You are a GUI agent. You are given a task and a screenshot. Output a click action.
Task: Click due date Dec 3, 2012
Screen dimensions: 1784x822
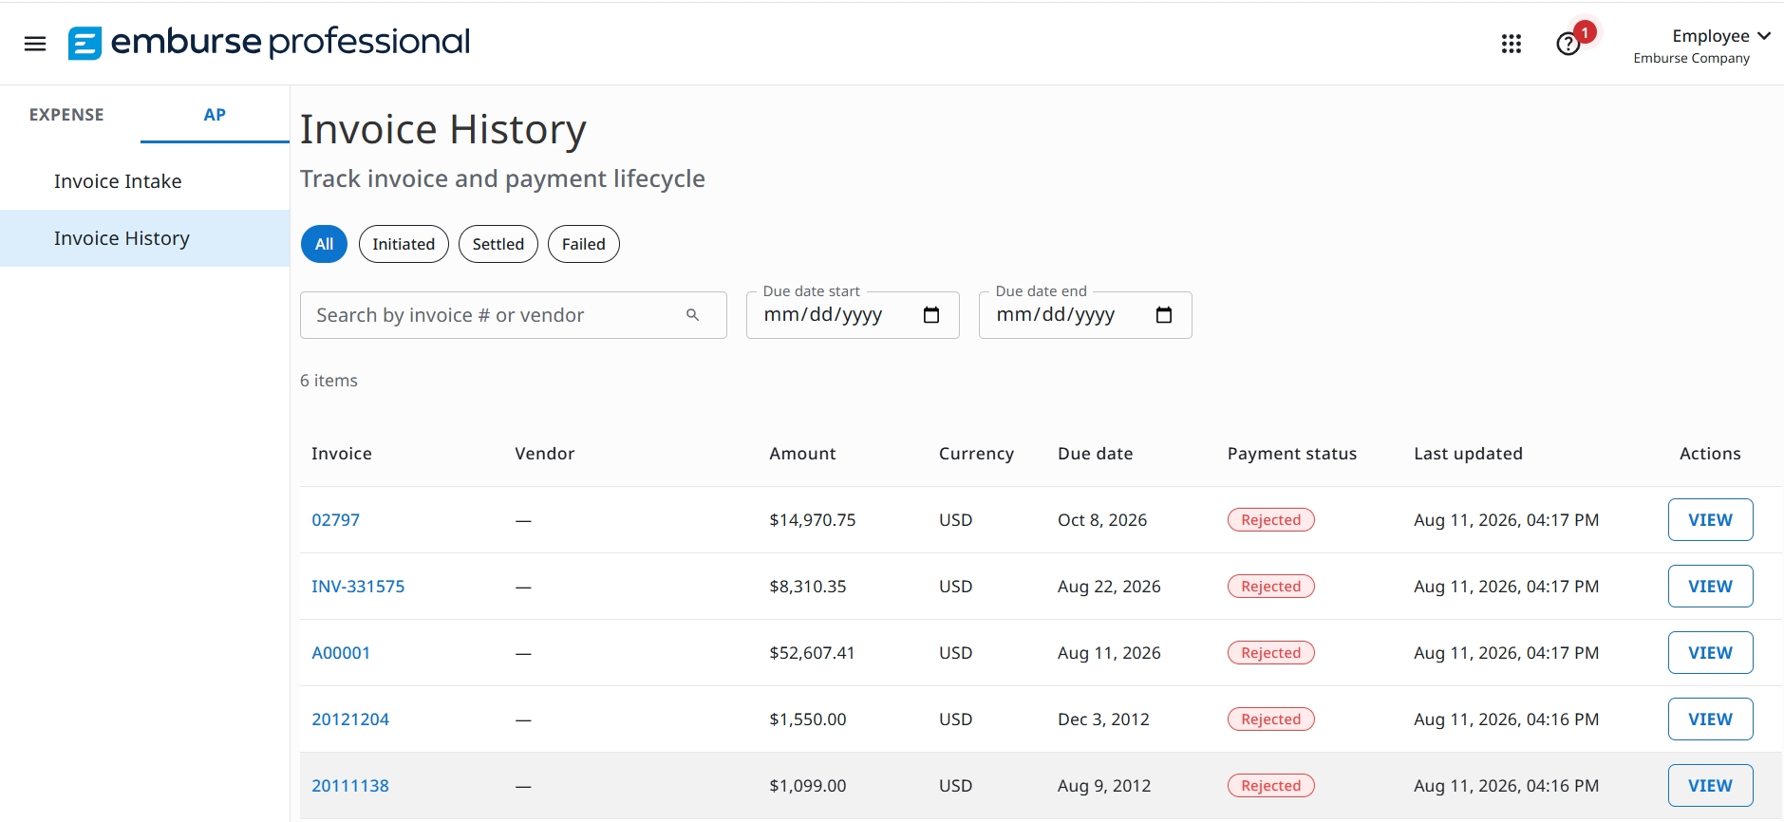pos(1103,719)
